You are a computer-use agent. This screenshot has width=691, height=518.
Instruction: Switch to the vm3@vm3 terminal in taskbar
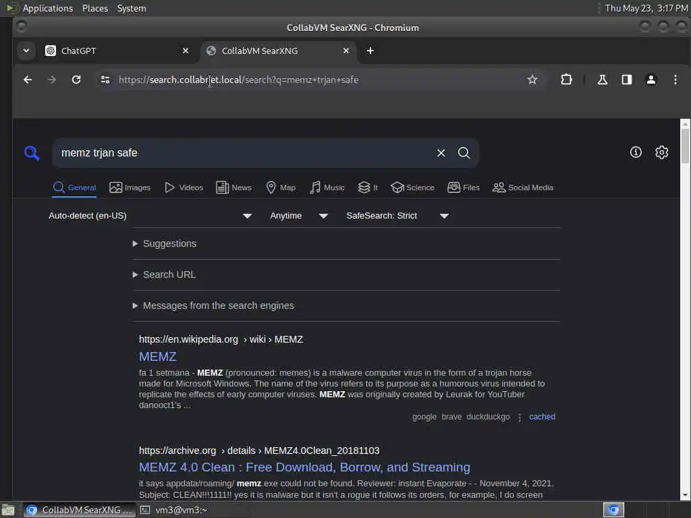tap(174, 510)
